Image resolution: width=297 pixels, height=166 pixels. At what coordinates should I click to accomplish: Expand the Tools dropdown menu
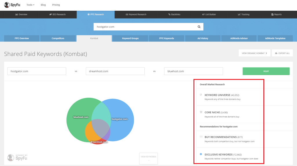(30, 5)
